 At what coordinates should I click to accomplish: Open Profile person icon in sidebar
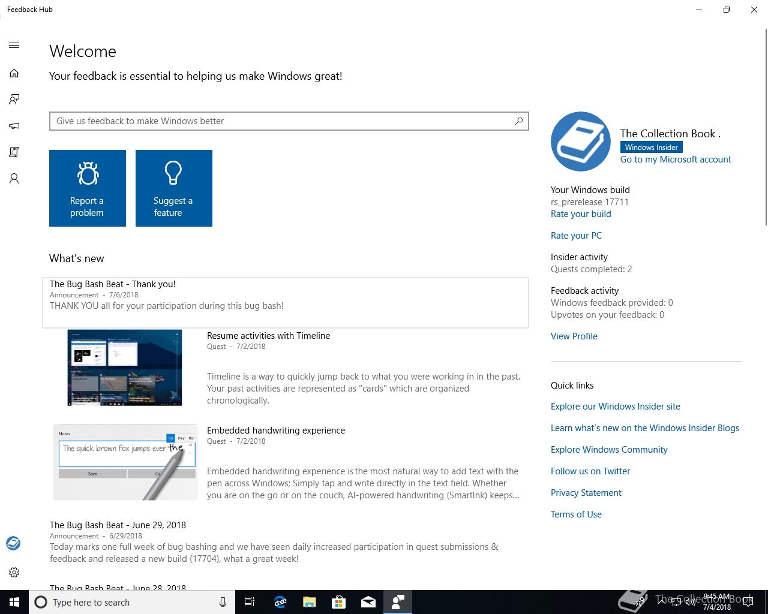tap(14, 179)
